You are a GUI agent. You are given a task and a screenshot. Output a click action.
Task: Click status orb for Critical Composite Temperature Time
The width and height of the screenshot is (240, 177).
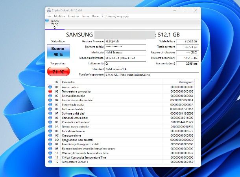point(50,157)
